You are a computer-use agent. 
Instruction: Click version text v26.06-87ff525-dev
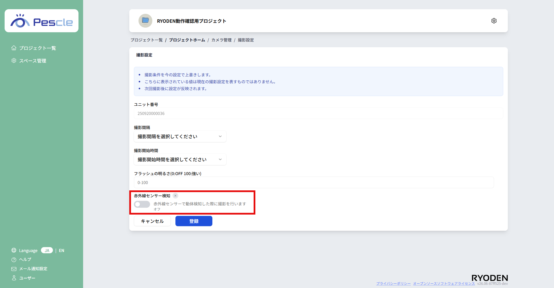tap(493, 284)
